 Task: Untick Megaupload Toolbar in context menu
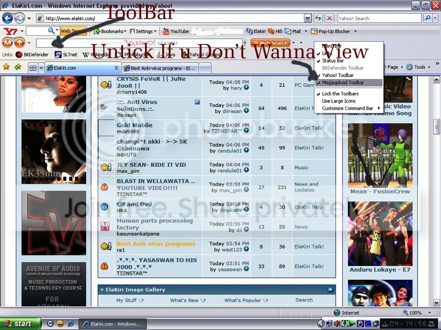[348, 83]
